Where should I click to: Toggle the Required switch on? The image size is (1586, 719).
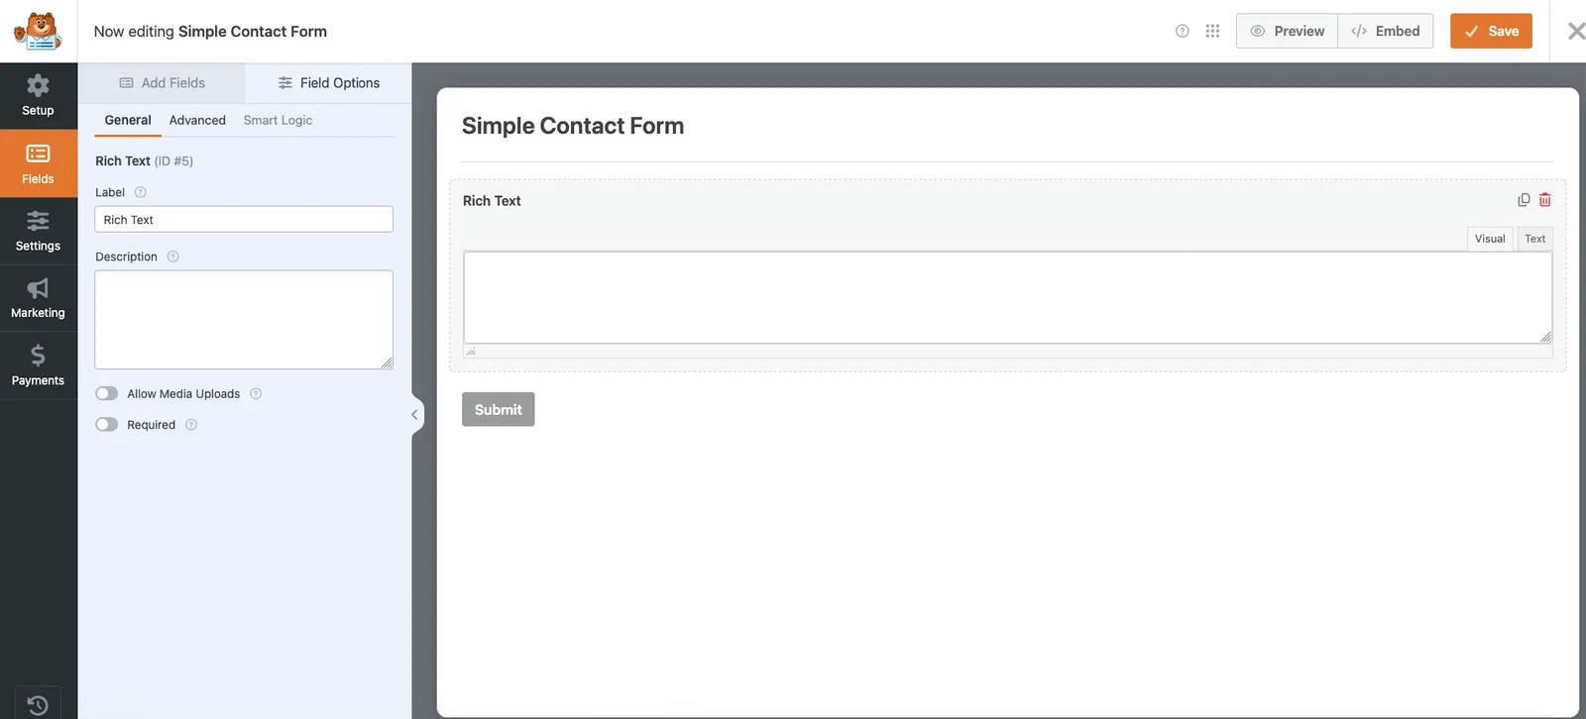pyautogui.click(x=107, y=425)
